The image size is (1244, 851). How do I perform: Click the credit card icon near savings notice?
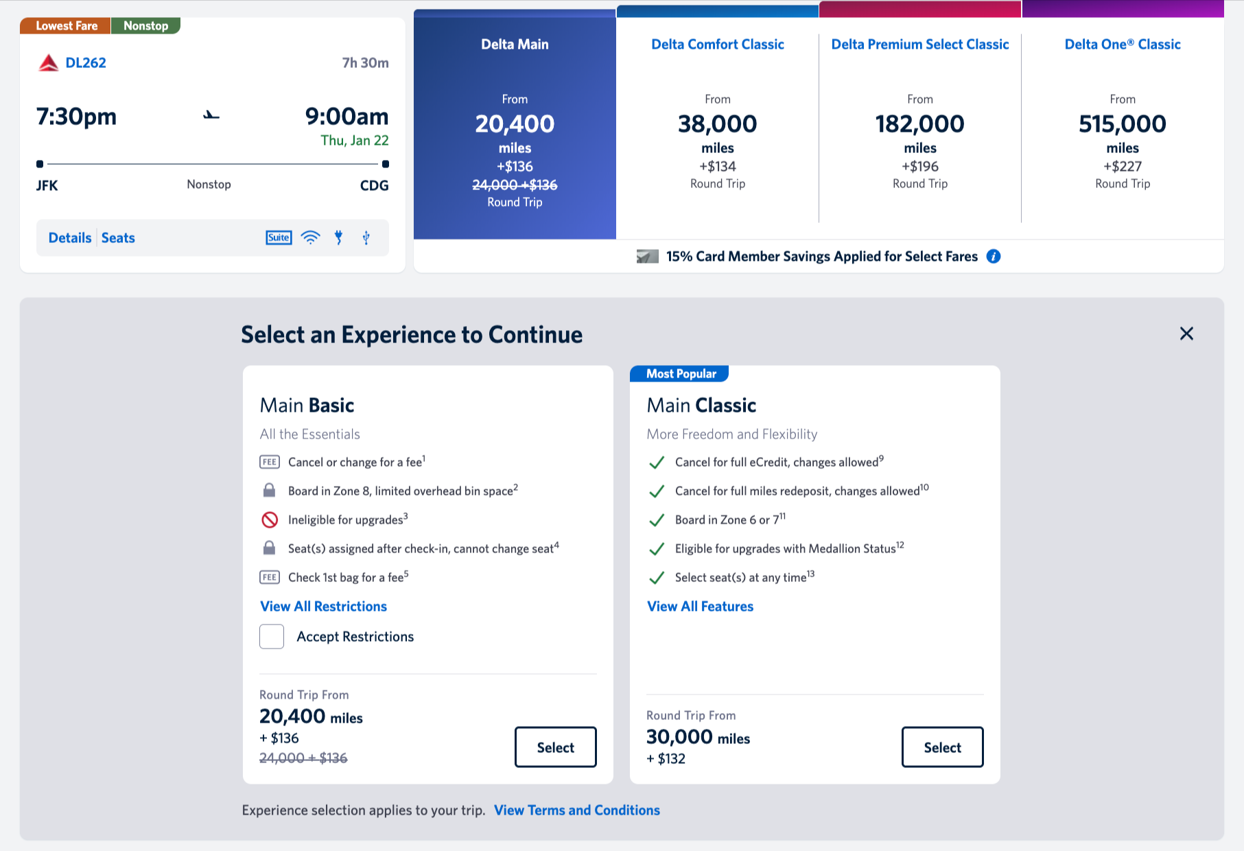click(648, 256)
